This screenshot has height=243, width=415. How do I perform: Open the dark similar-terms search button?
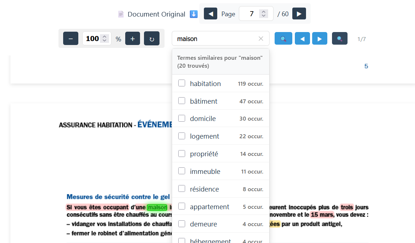[x=340, y=39]
